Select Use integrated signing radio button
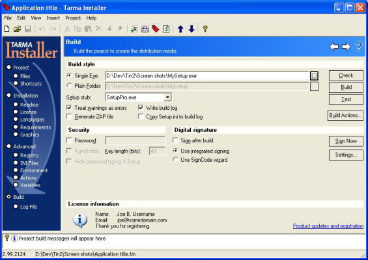 (x=175, y=151)
